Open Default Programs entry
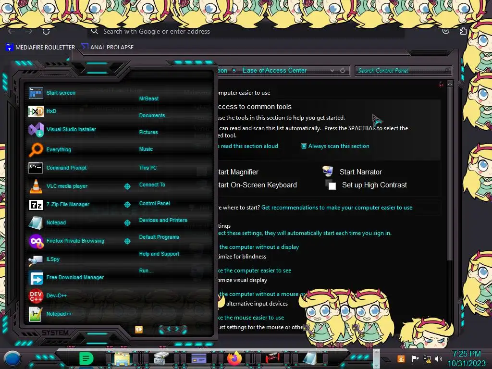The height and width of the screenshot is (369, 492). [159, 237]
